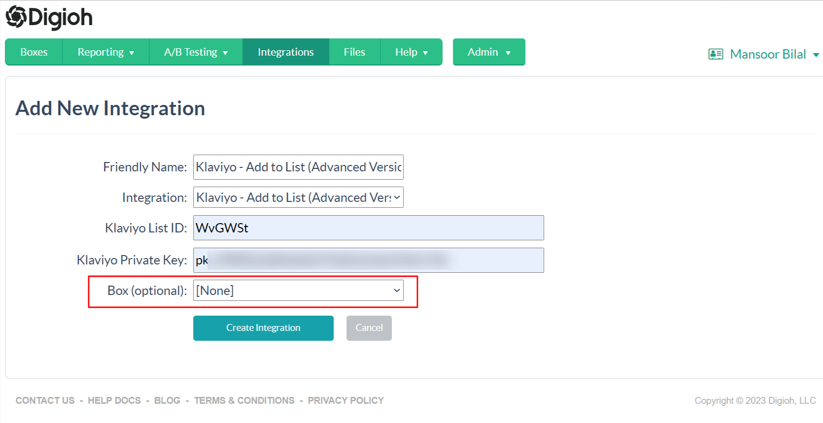The width and height of the screenshot is (823, 423).
Task: Expand the Help dropdown menu
Action: click(x=411, y=52)
